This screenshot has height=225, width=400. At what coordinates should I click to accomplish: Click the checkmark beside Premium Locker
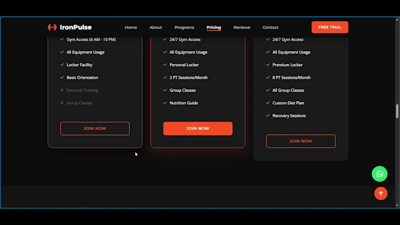pos(268,65)
